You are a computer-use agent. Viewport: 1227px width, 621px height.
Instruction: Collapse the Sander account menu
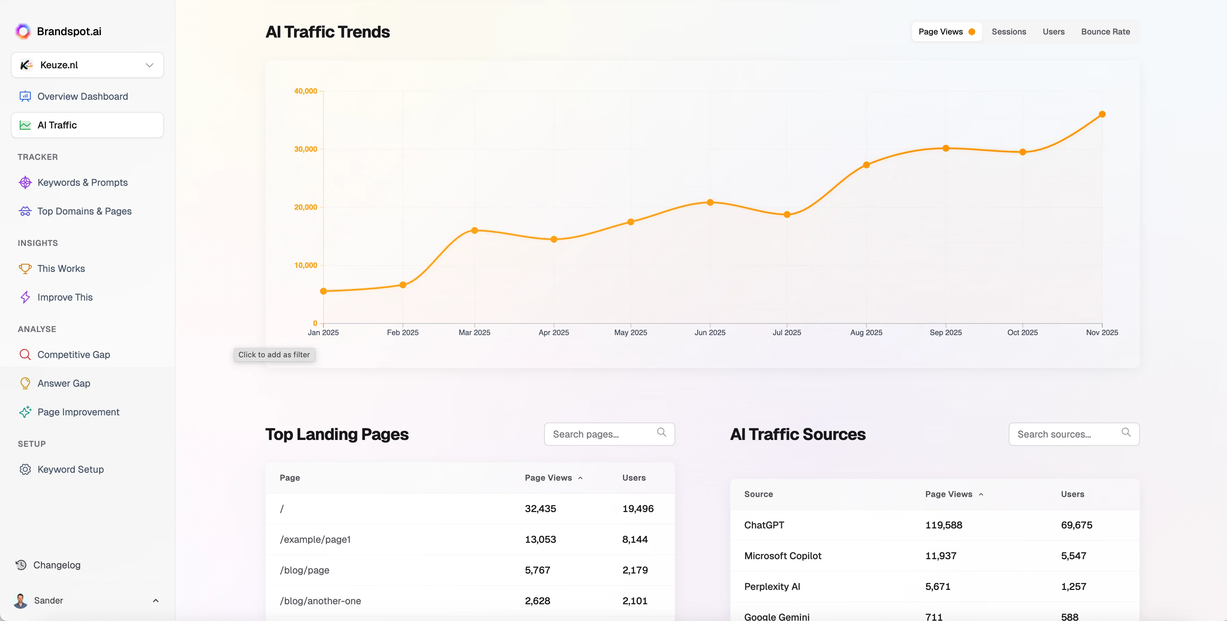pos(155,601)
